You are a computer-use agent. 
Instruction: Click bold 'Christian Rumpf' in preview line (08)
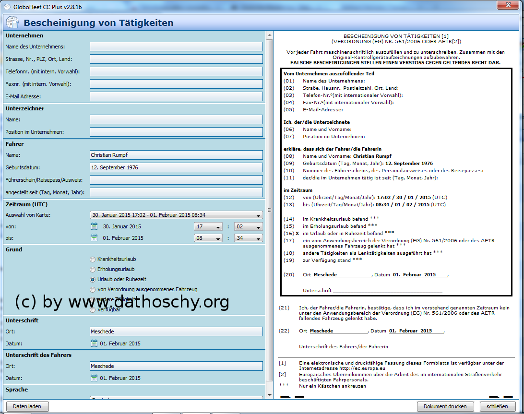372,156
